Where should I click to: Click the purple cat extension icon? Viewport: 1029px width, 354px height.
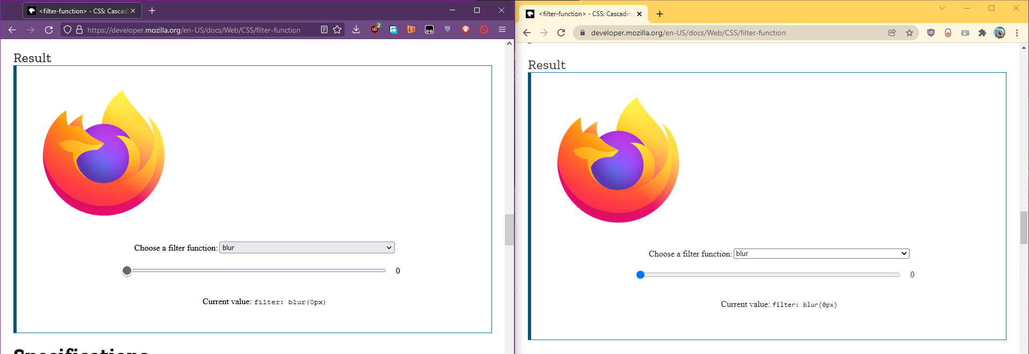coord(448,29)
